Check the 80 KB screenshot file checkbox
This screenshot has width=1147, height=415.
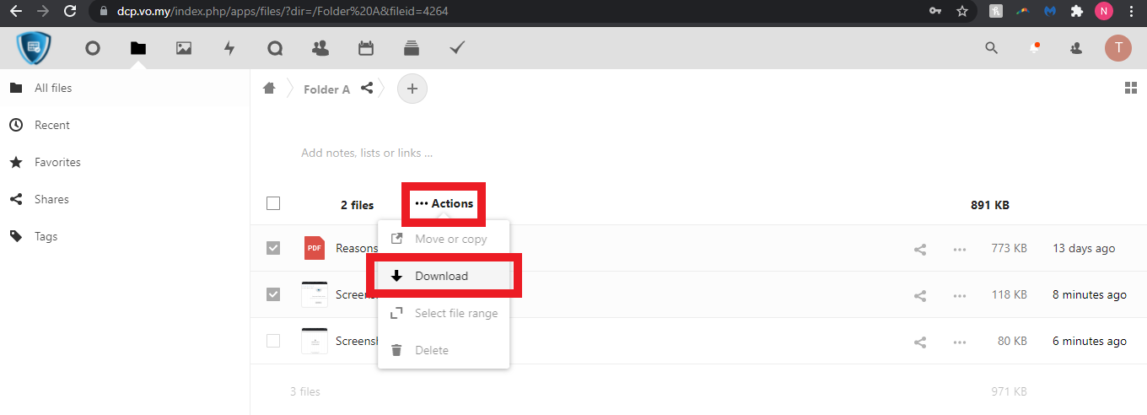pos(273,341)
